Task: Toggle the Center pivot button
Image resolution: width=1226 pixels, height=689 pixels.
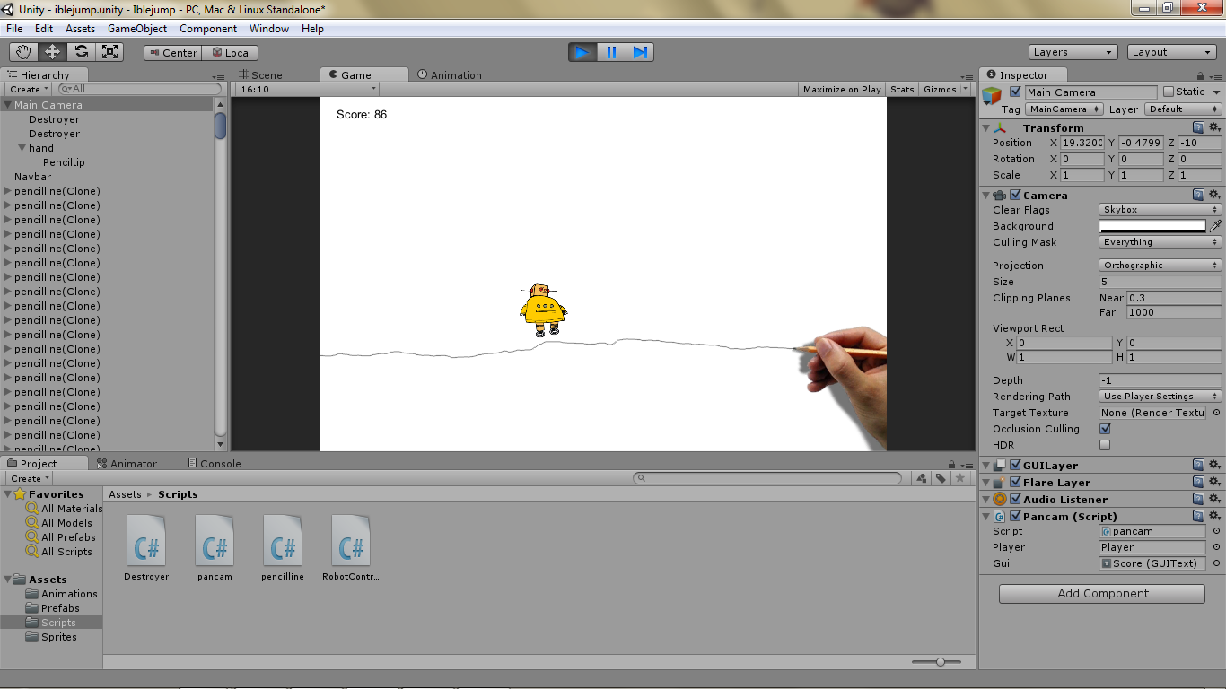Action: (x=173, y=53)
